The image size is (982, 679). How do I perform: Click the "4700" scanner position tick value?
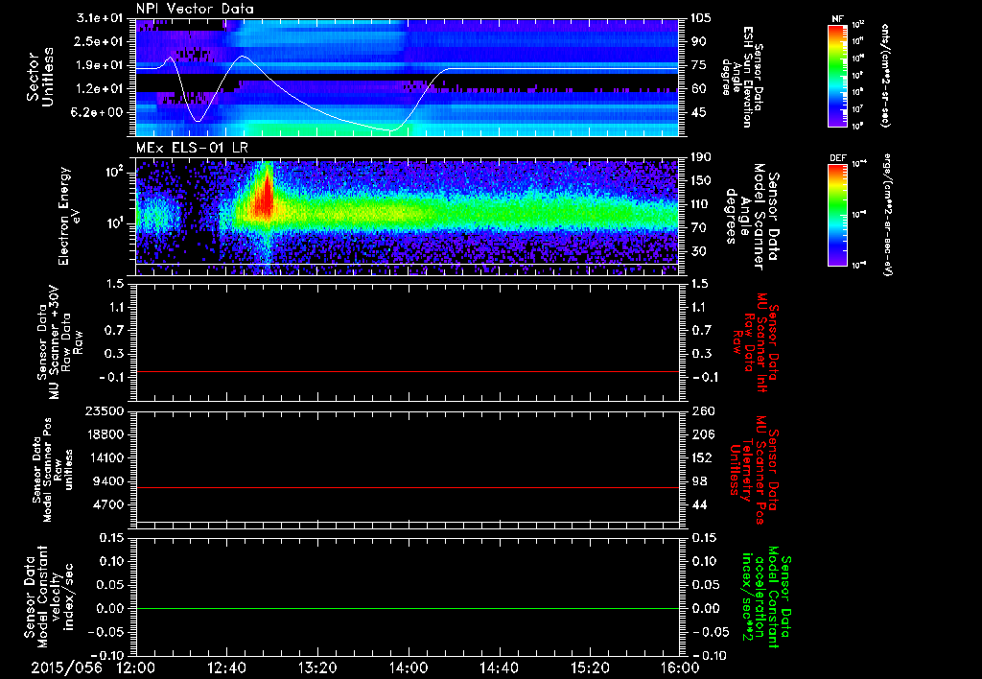pos(107,504)
